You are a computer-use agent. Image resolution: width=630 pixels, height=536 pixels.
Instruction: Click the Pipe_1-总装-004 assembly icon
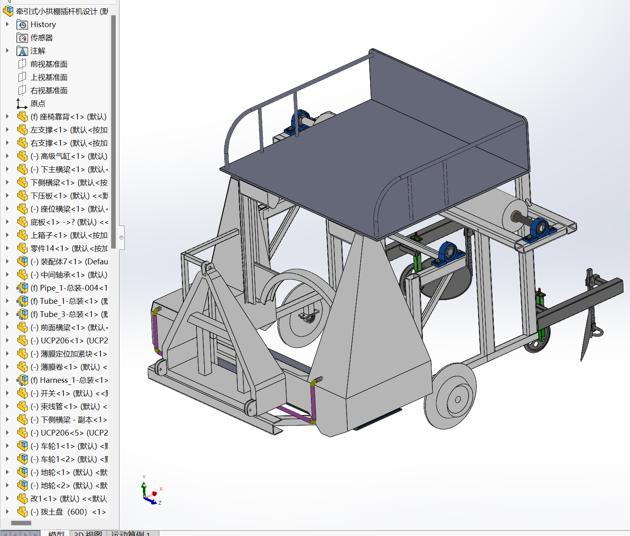click(22, 288)
